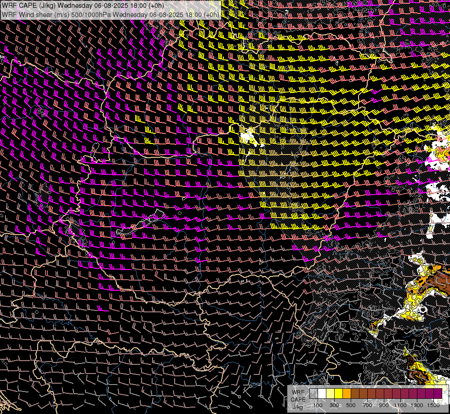Click the WRF CAPE title line
The width and height of the screenshot is (450, 414).
coord(83,6)
